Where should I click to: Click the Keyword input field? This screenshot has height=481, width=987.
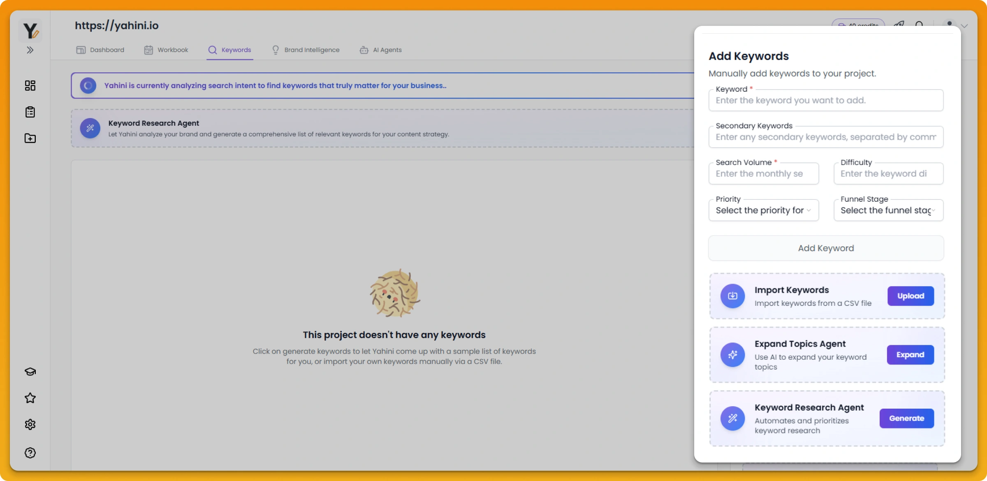(x=826, y=100)
